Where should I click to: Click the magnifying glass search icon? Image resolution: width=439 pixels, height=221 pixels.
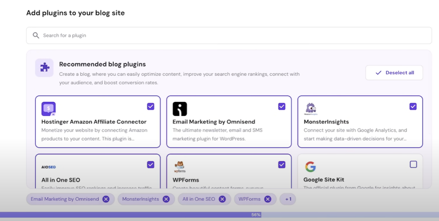point(36,35)
